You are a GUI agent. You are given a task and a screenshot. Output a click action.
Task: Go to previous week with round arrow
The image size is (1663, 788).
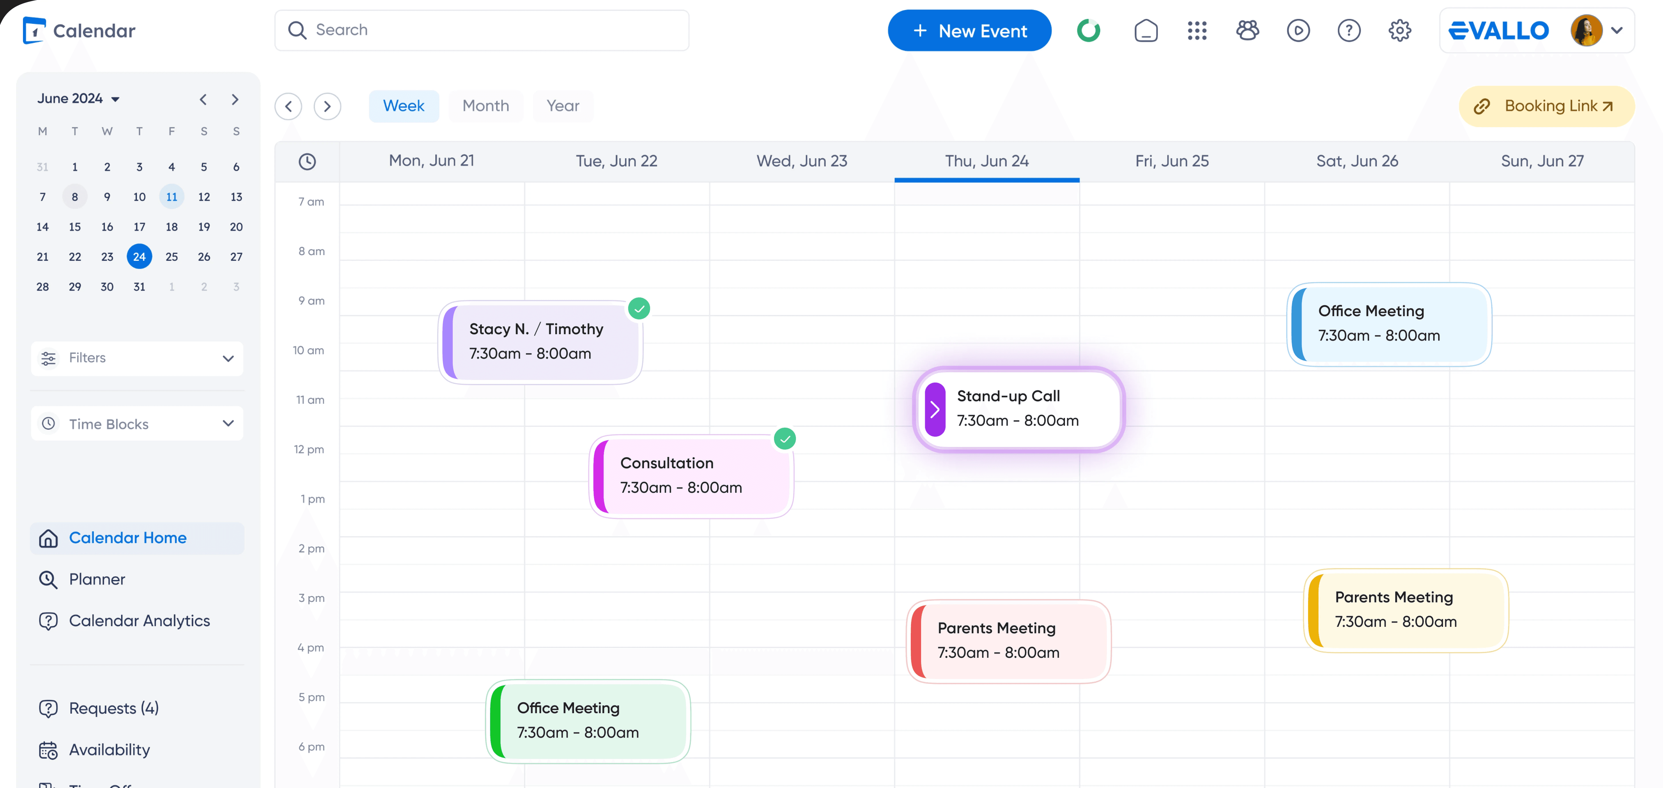[x=289, y=106]
